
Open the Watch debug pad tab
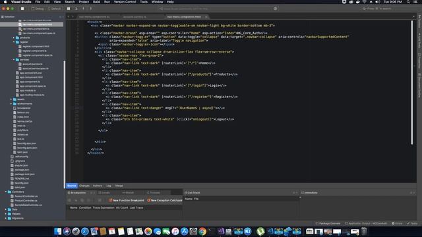(x=129, y=193)
